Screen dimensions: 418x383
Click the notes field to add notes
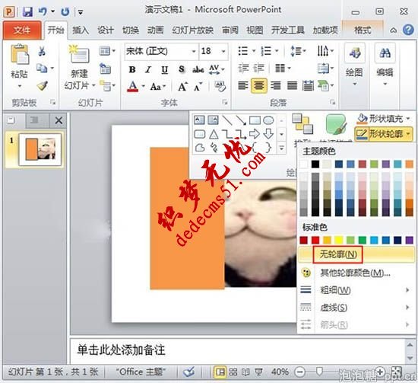pyautogui.click(x=237, y=350)
